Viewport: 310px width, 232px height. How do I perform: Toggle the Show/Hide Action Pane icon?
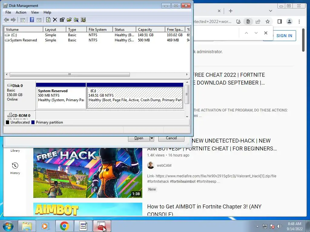point(39,20)
